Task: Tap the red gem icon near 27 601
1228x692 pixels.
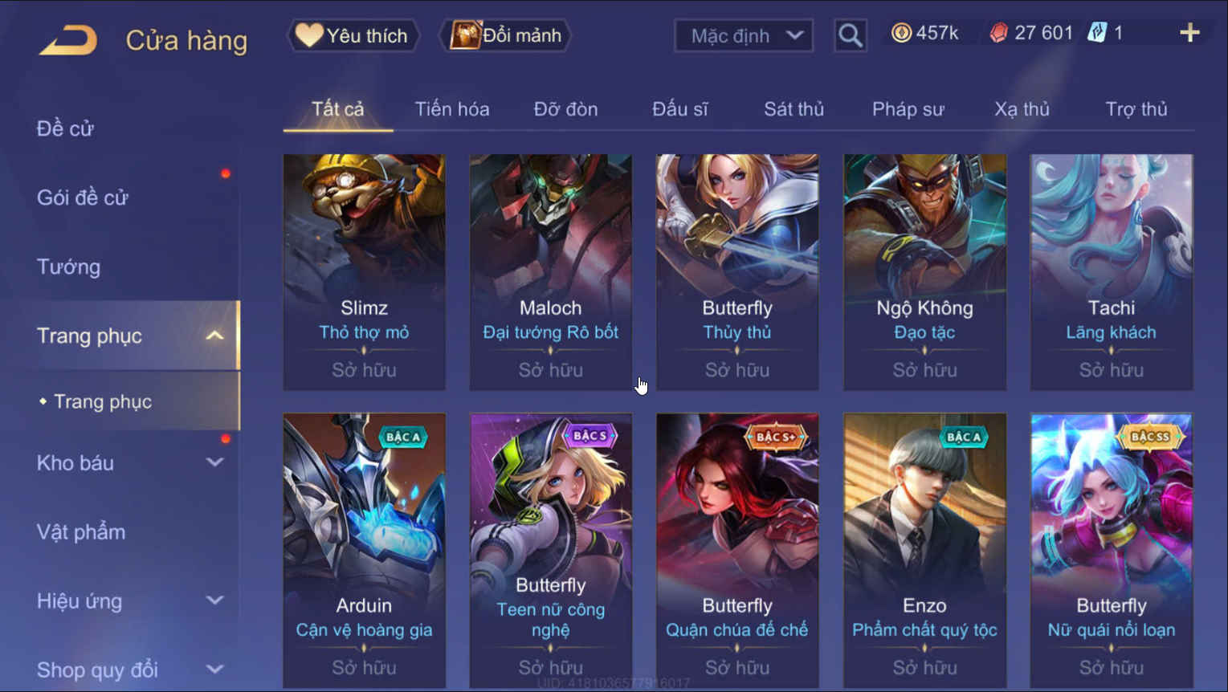Action: tap(998, 33)
